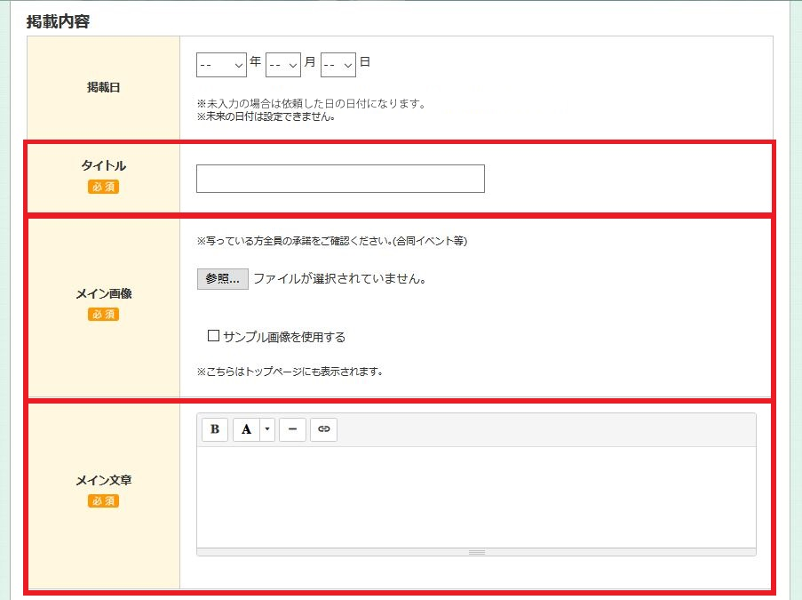Click the 必須 badge under メイン画像

click(x=103, y=315)
